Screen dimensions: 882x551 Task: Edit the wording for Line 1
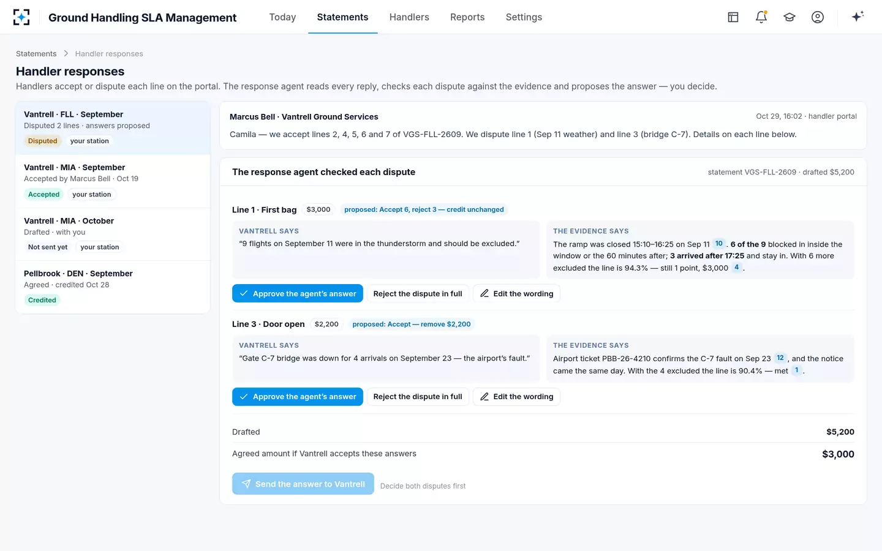click(516, 293)
